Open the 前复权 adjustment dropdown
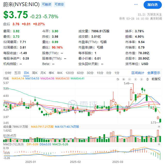 (156, 79)
